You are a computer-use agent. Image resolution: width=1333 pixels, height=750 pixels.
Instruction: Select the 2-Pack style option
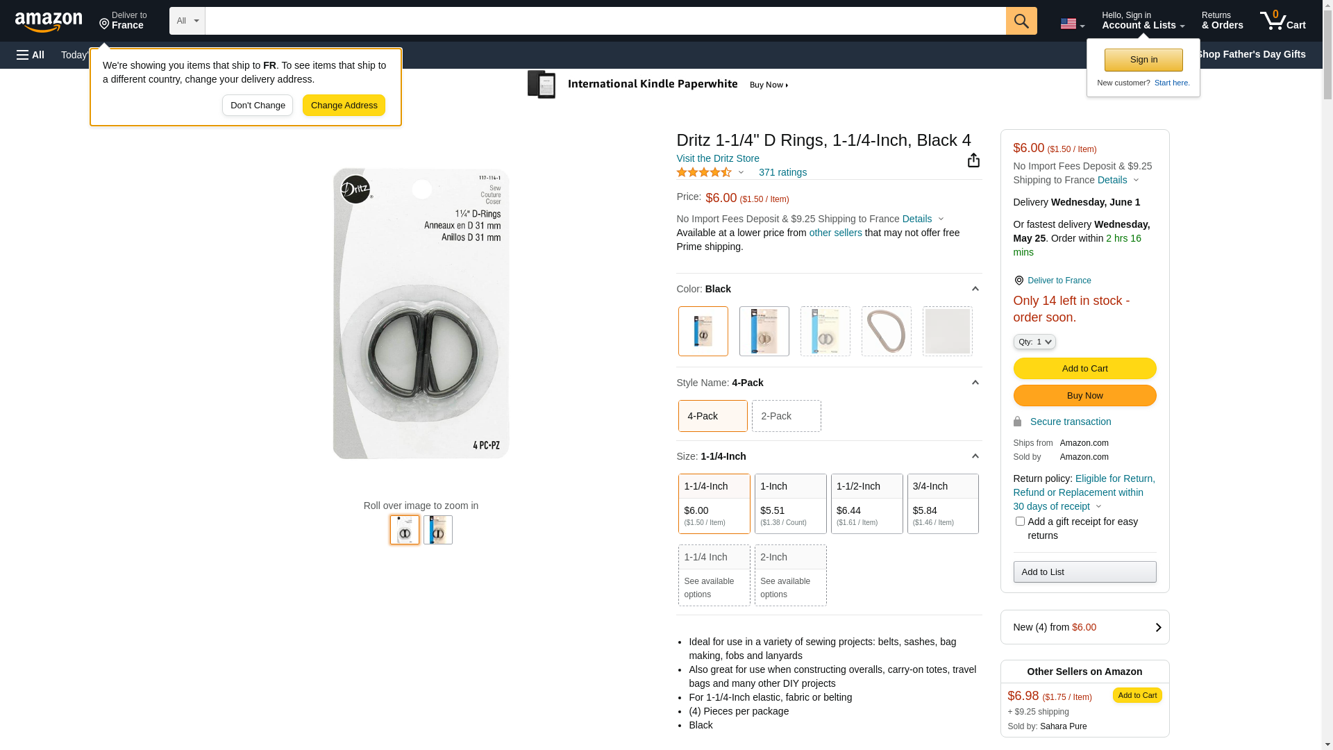(x=786, y=416)
